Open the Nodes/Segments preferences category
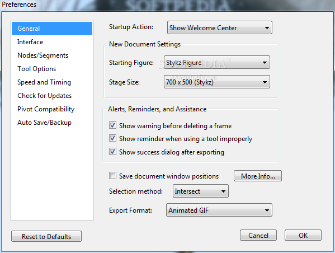This screenshot has width=335, height=253. (x=52, y=55)
